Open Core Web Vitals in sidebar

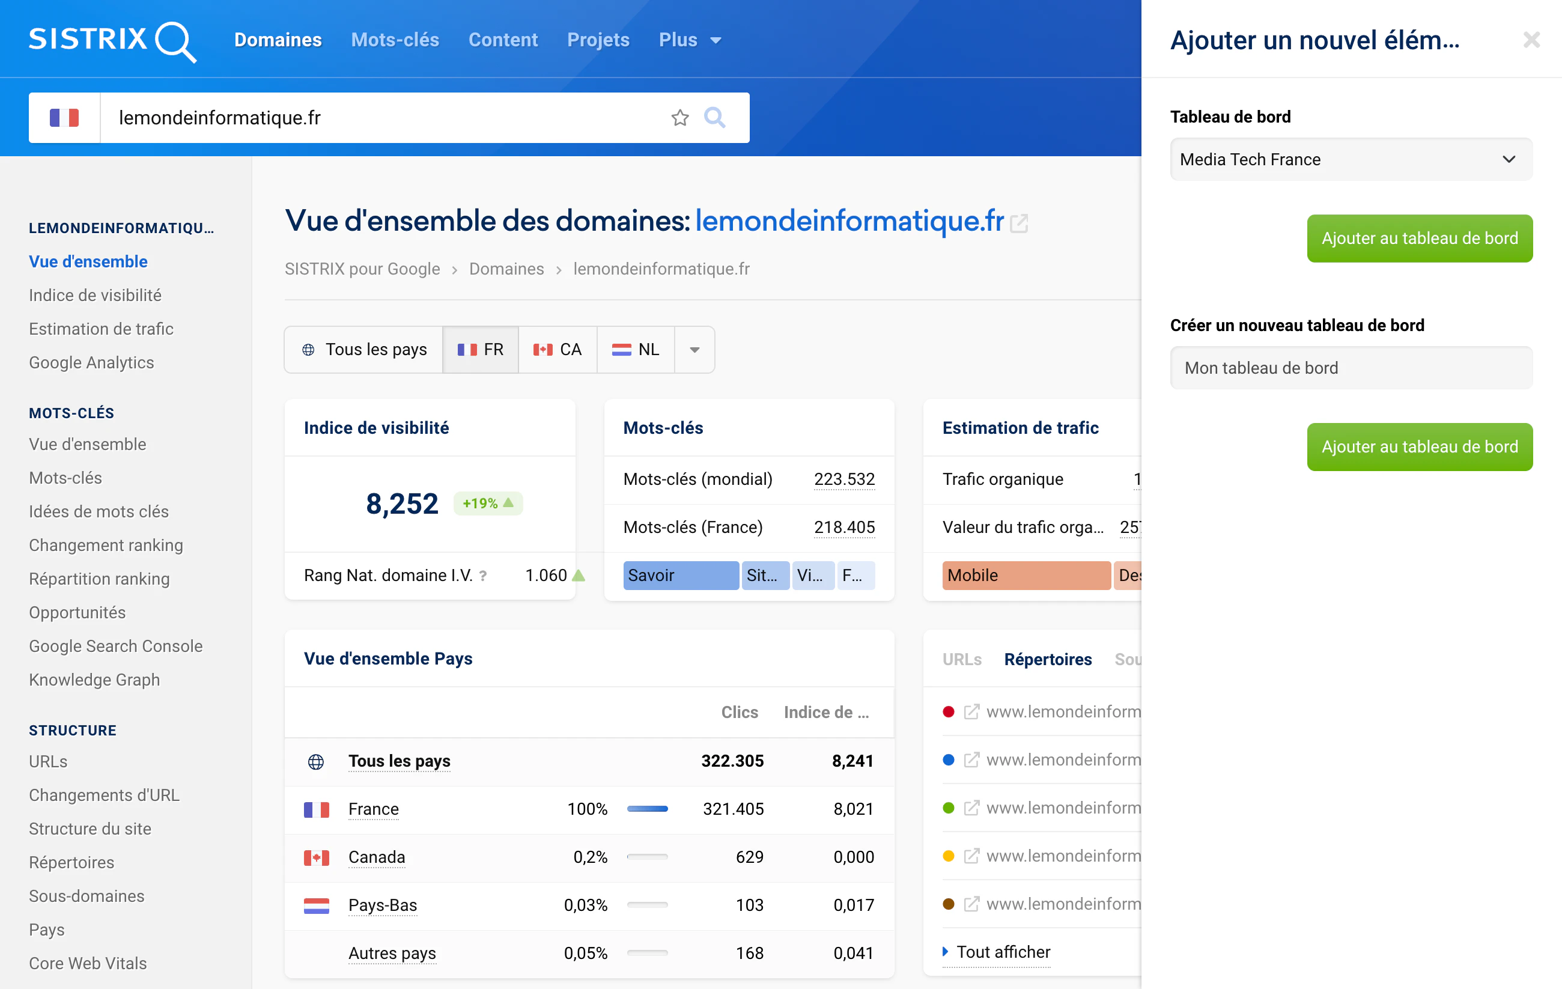(x=88, y=964)
